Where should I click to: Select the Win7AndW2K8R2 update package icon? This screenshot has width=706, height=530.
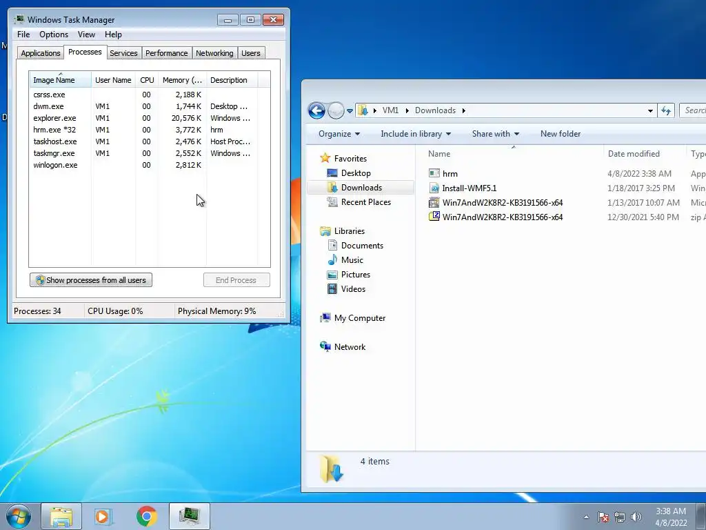click(x=434, y=203)
